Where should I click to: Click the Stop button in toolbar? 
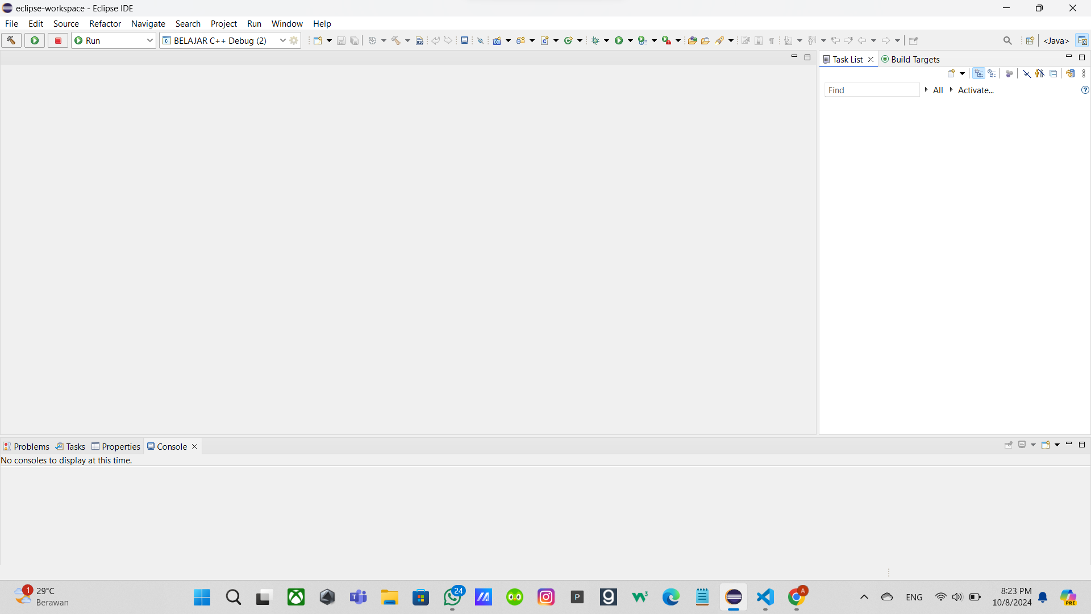58,40
